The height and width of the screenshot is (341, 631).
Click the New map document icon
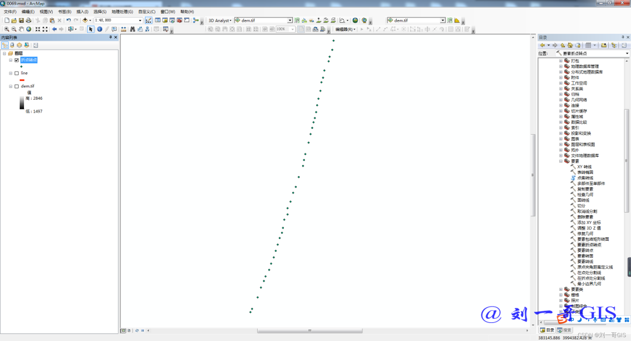(x=7, y=20)
